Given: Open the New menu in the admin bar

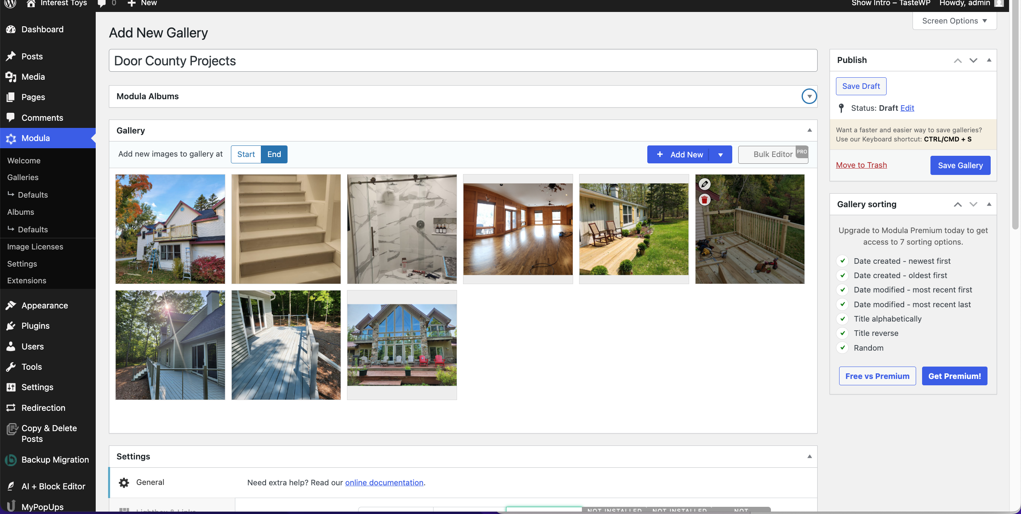Looking at the screenshot, I should (x=142, y=3).
